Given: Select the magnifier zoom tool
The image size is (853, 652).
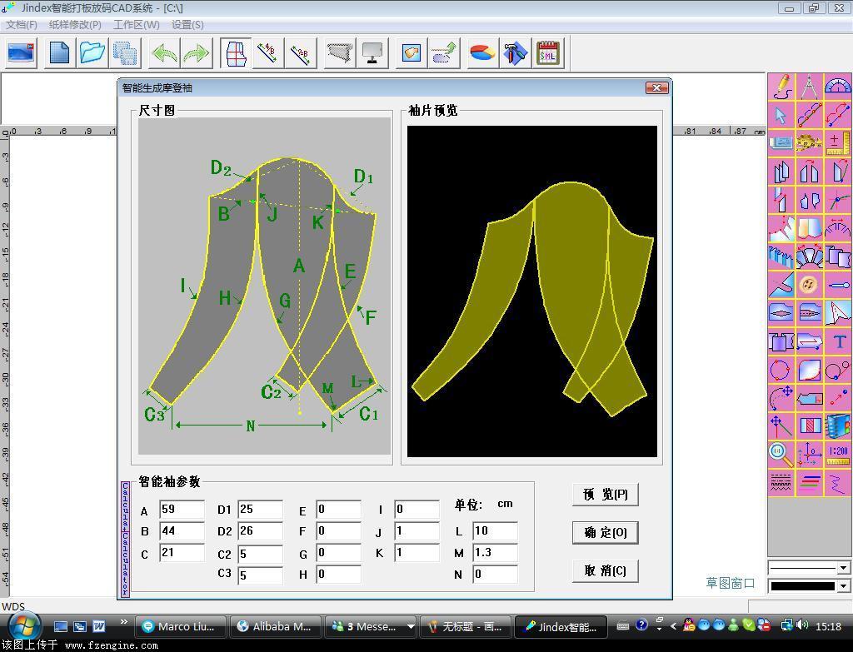Looking at the screenshot, I should [x=781, y=455].
